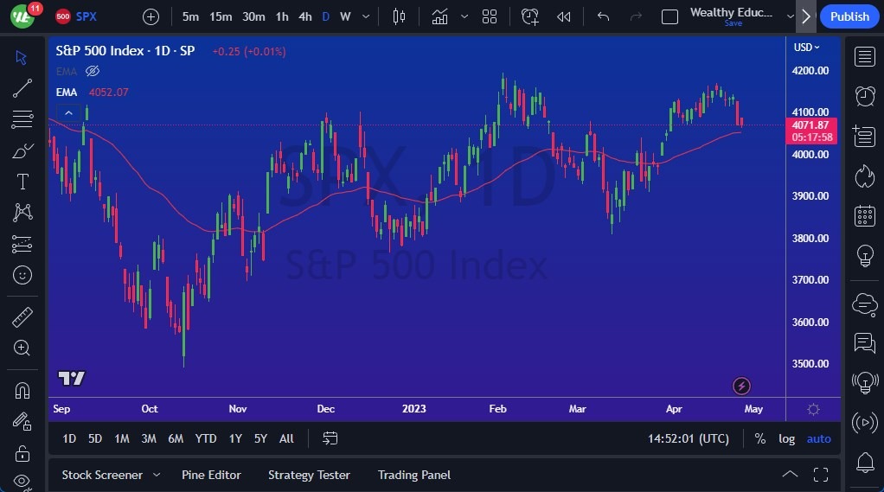
Task: Toggle log scale mode
Action: (786, 438)
